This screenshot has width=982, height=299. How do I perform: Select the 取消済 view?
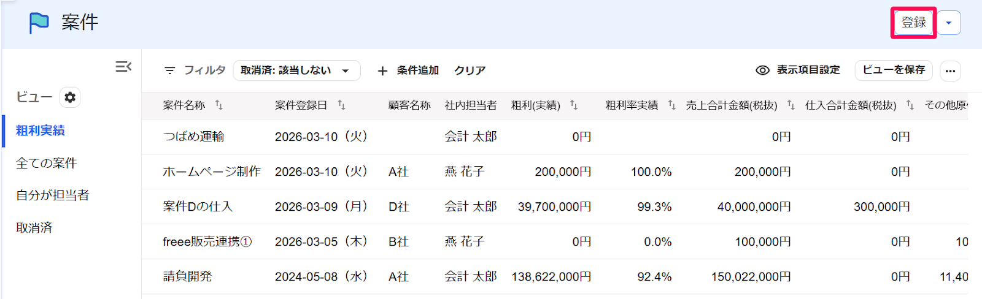(34, 228)
